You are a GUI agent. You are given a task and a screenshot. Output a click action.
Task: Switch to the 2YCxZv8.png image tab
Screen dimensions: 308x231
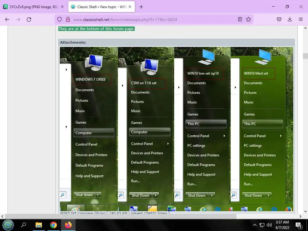pyautogui.click(x=33, y=7)
